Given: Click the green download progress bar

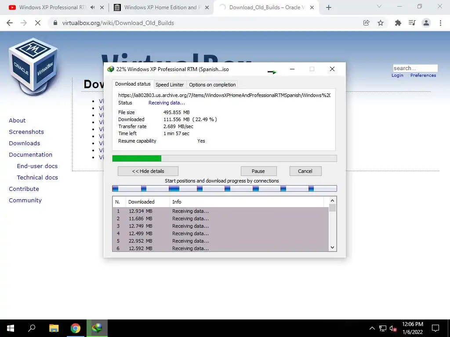Looking at the screenshot, I should (x=225, y=158).
